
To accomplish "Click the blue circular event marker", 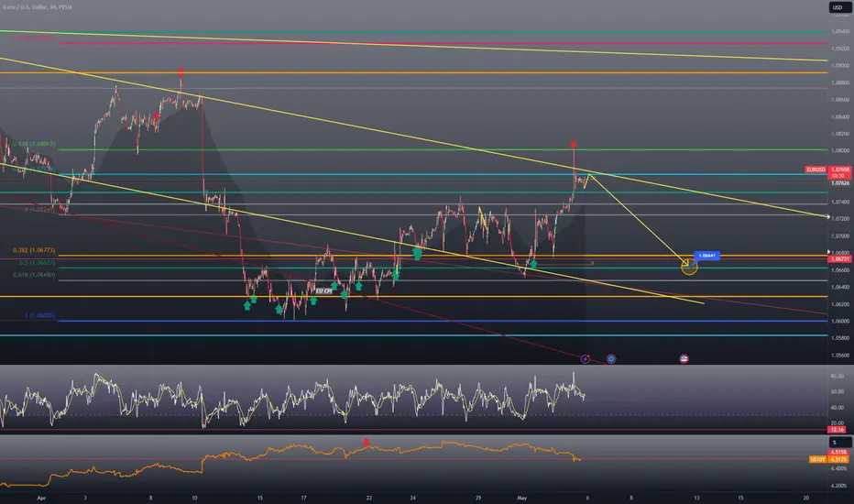I will pyautogui.click(x=611, y=359).
